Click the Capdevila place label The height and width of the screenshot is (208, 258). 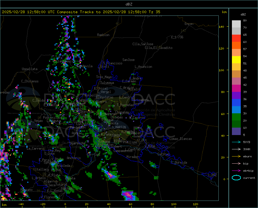click(85, 66)
